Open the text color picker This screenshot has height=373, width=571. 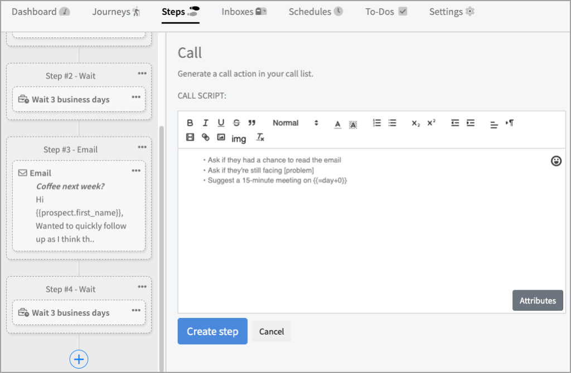coord(337,124)
